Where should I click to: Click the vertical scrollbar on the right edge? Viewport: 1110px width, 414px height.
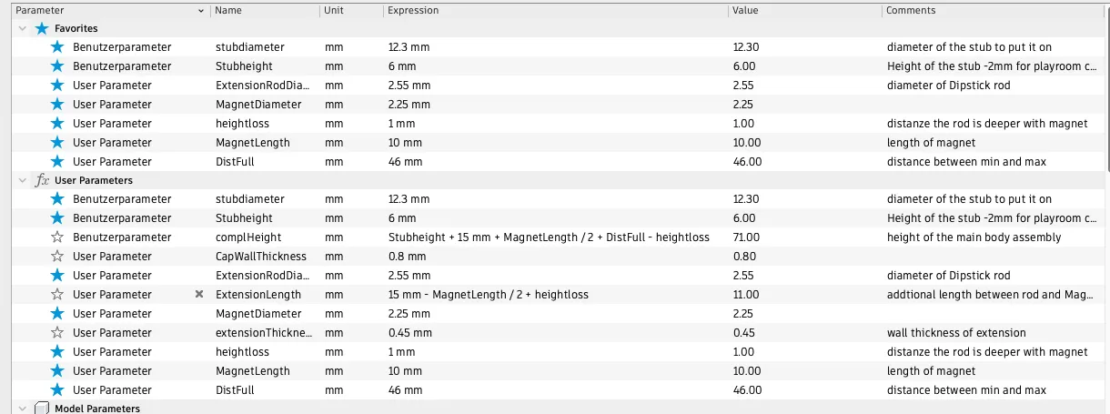[1105, 91]
